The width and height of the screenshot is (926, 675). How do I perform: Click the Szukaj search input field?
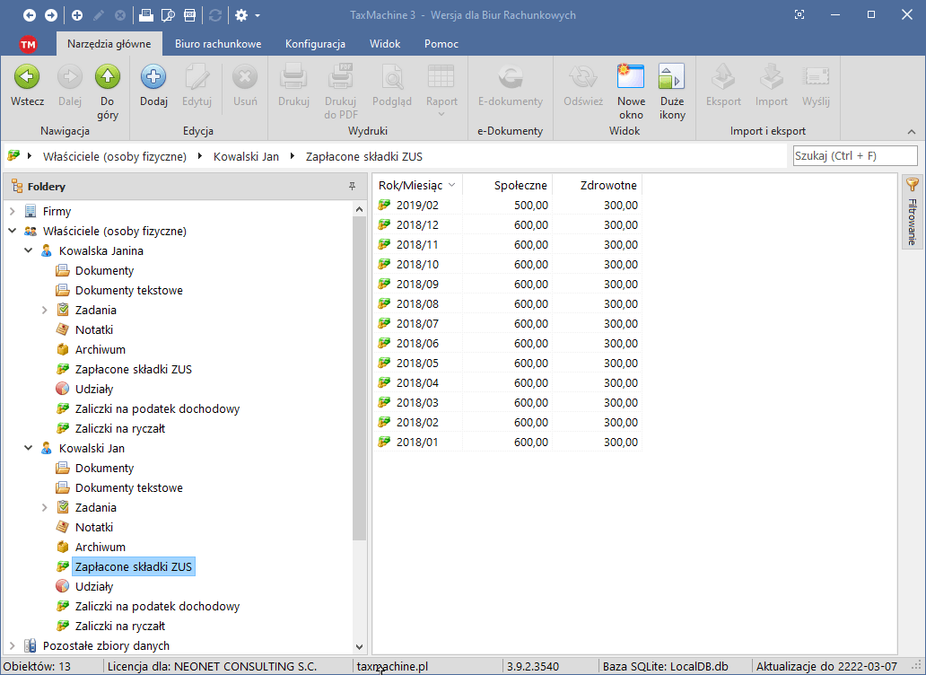pos(854,156)
